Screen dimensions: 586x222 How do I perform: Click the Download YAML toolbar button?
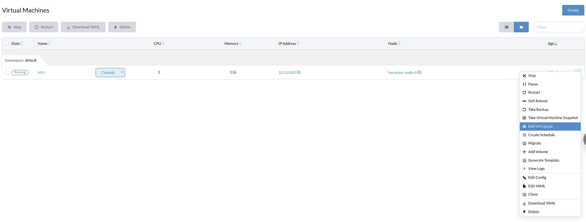tap(83, 27)
